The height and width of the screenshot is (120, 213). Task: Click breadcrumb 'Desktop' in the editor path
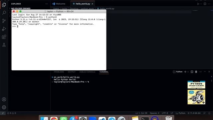click(74, 9)
